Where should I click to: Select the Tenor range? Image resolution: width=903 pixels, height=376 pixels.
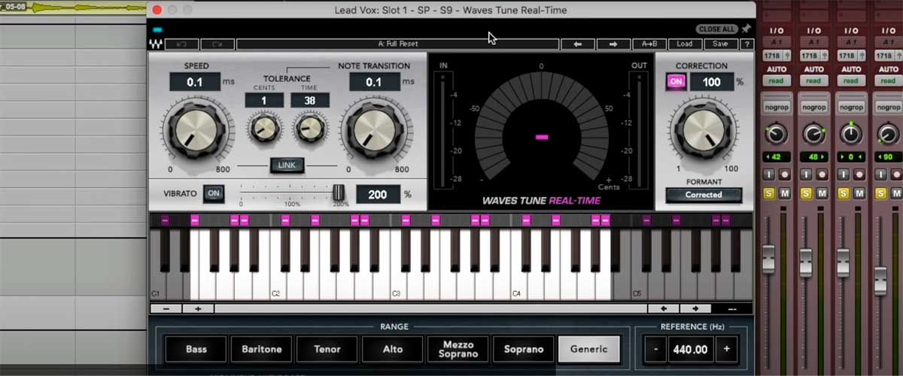tap(327, 349)
